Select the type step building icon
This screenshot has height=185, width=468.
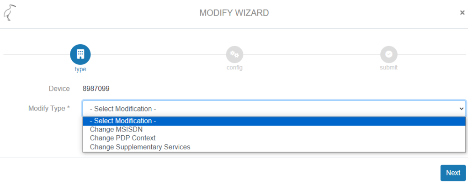[x=80, y=54]
